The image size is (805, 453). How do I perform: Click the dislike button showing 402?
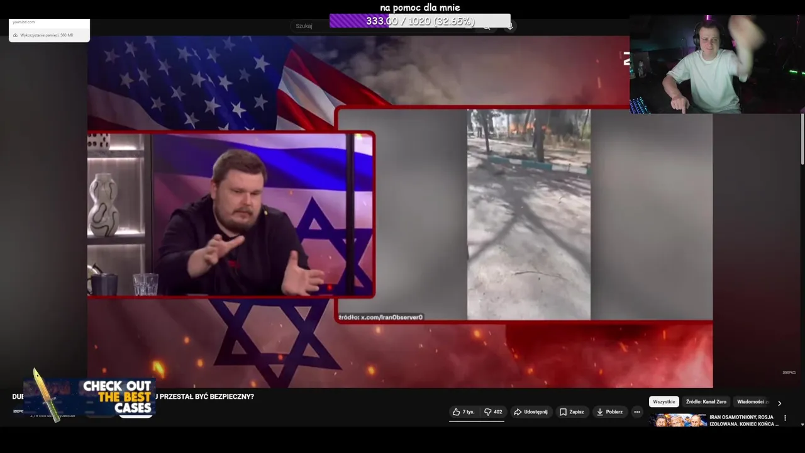point(493,412)
